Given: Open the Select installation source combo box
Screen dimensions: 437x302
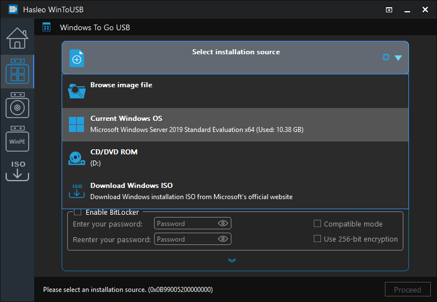Looking at the screenshot, I should [235, 58].
